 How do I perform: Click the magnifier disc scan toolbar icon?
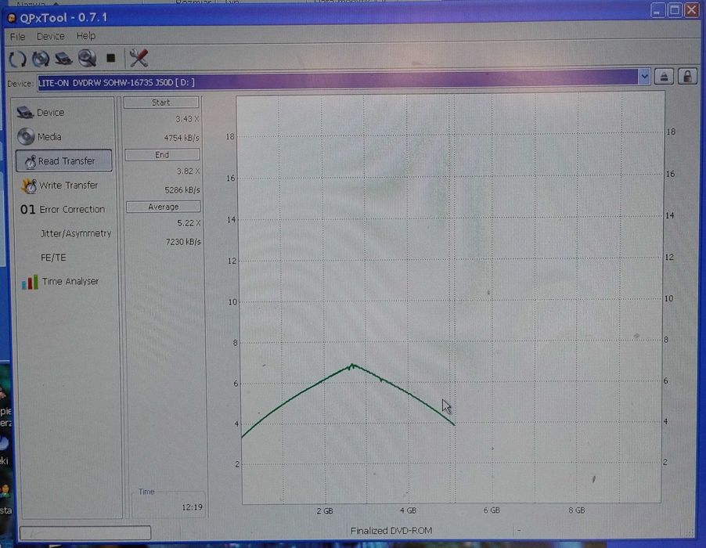pos(87,58)
